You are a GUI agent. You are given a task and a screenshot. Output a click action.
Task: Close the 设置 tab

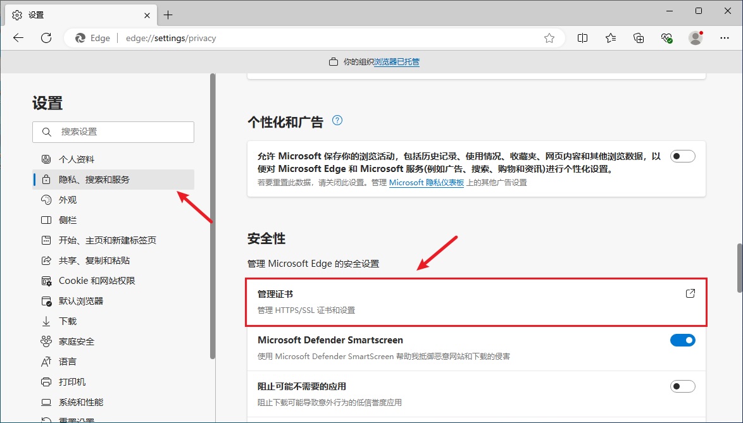[147, 15]
